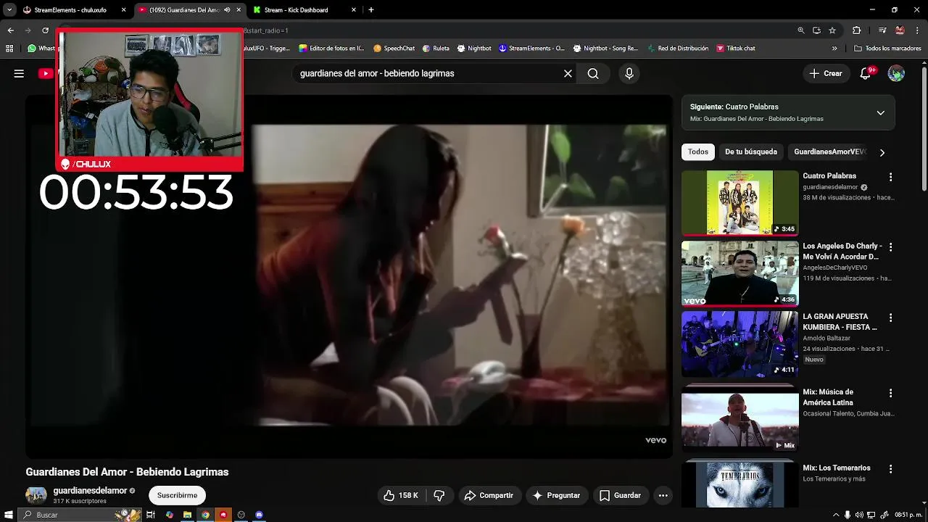Open Los Angeles De Charly video thumbnail
The height and width of the screenshot is (522, 928).
point(739,273)
